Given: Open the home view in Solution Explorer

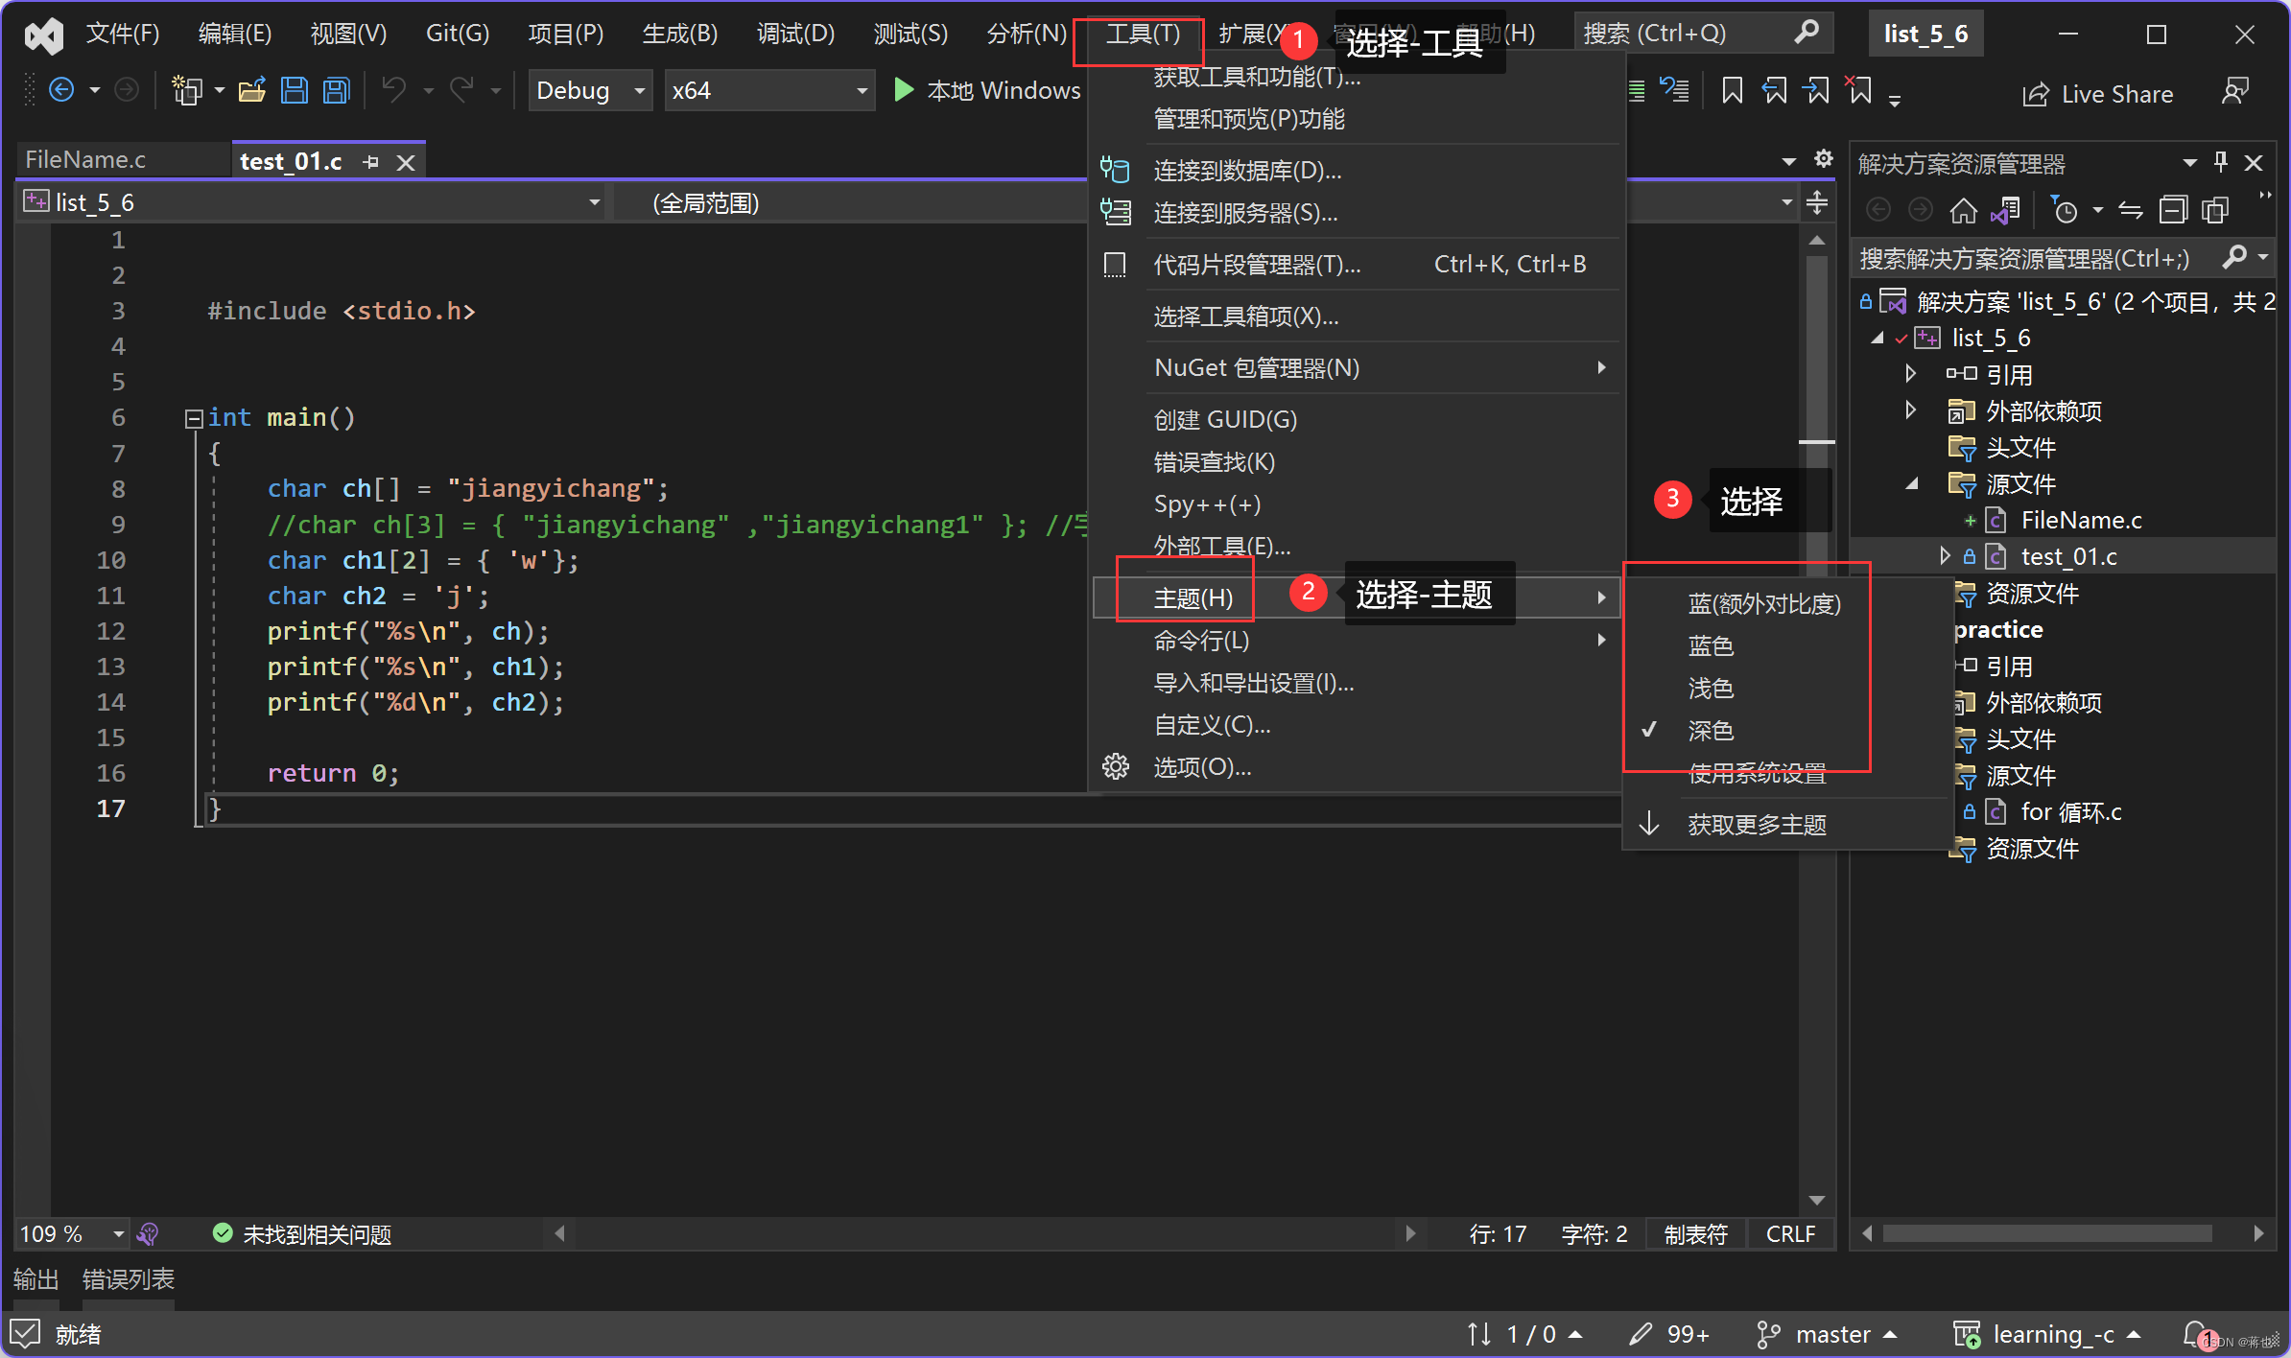Looking at the screenshot, I should pyautogui.click(x=1964, y=210).
